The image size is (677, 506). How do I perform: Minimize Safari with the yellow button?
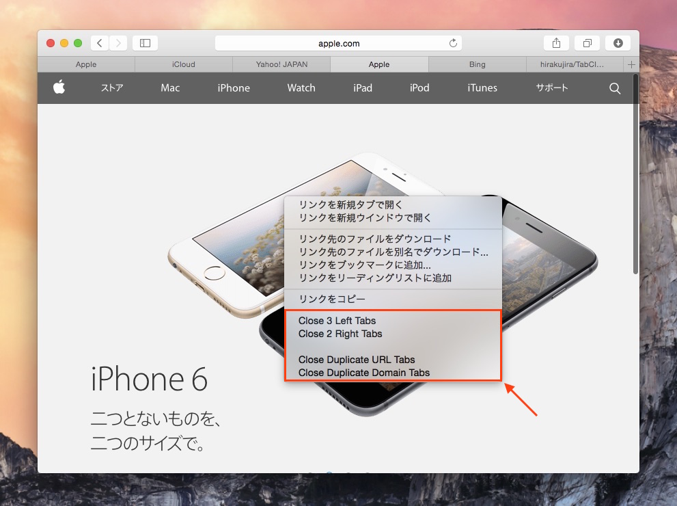tap(64, 43)
